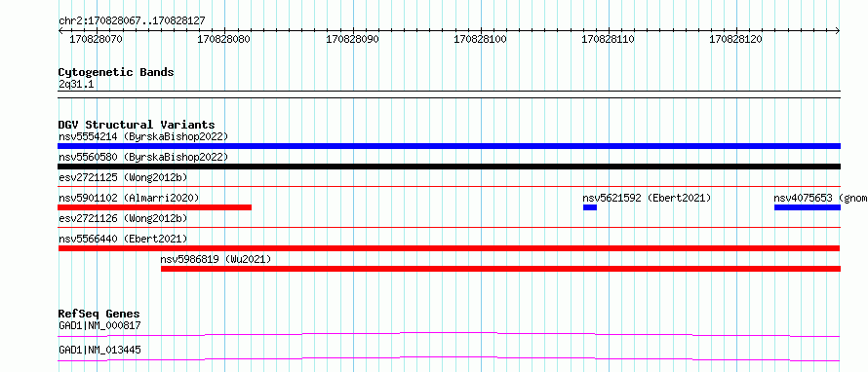The width and height of the screenshot is (868, 372).
Task: Click the nsv5554214 blue variant bar
Action: (x=449, y=146)
